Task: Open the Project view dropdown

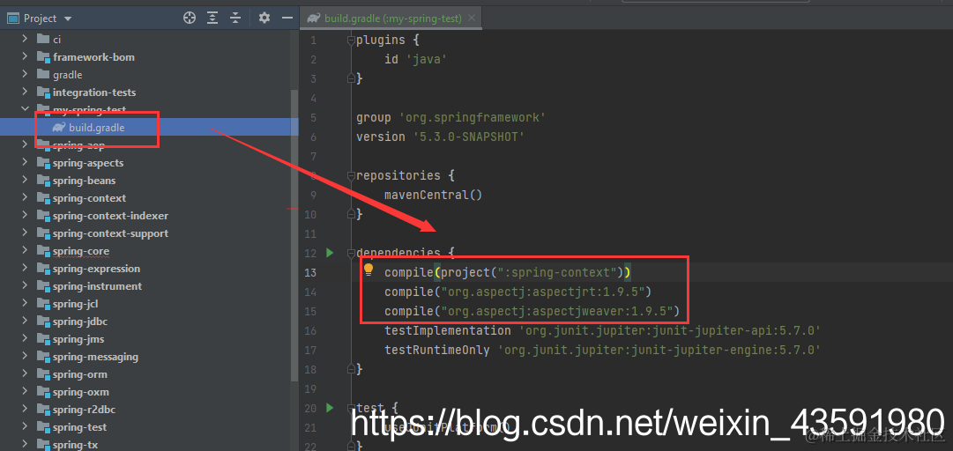Action: pyautogui.click(x=67, y=18)
